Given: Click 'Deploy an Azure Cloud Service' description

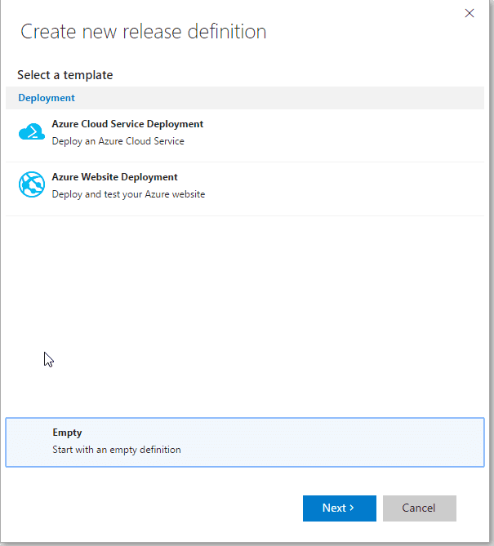Looking at the screenshot, I should coord(118,141).
